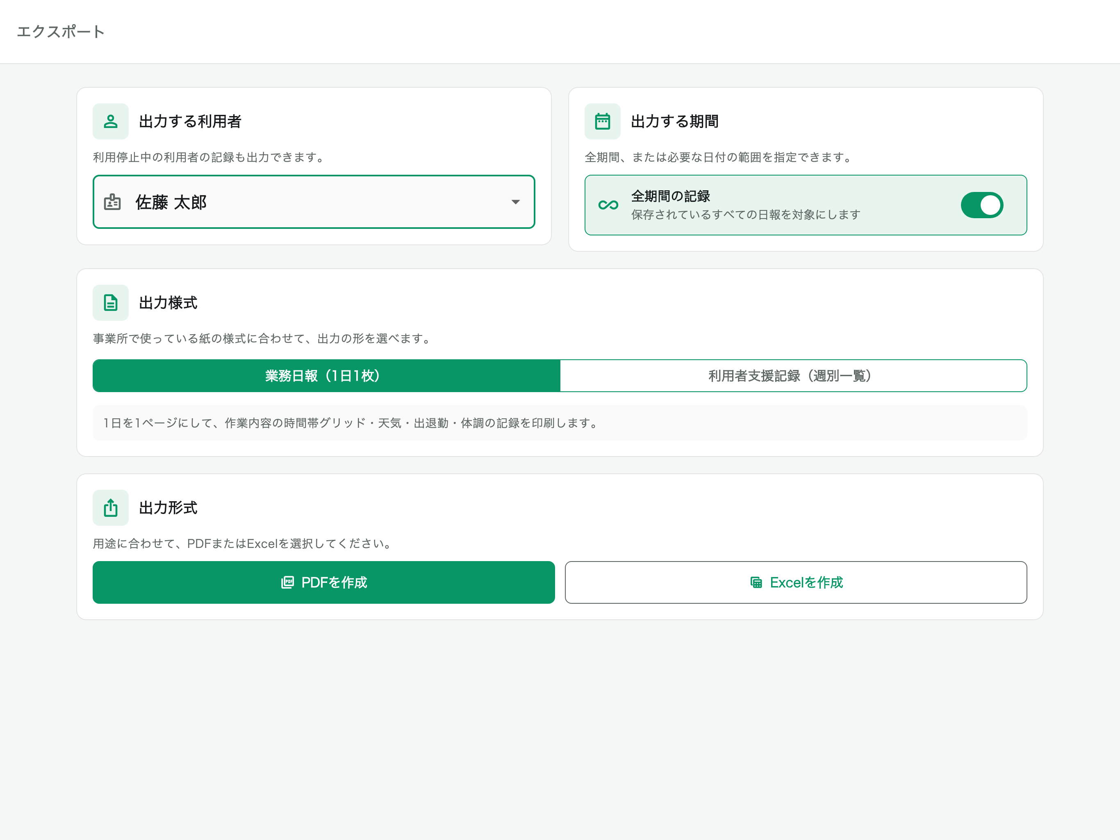Image resolution: width=1120 pixels, height=840 pixels.
Task: Click text 保存されているすべての日報を対象にします
Action: click(x=746, y=215)
